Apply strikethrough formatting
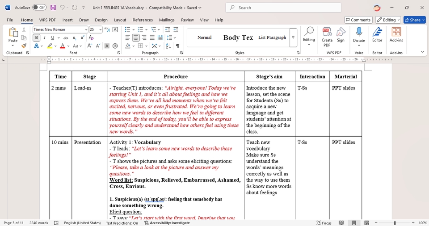 [x=66, y=38]
